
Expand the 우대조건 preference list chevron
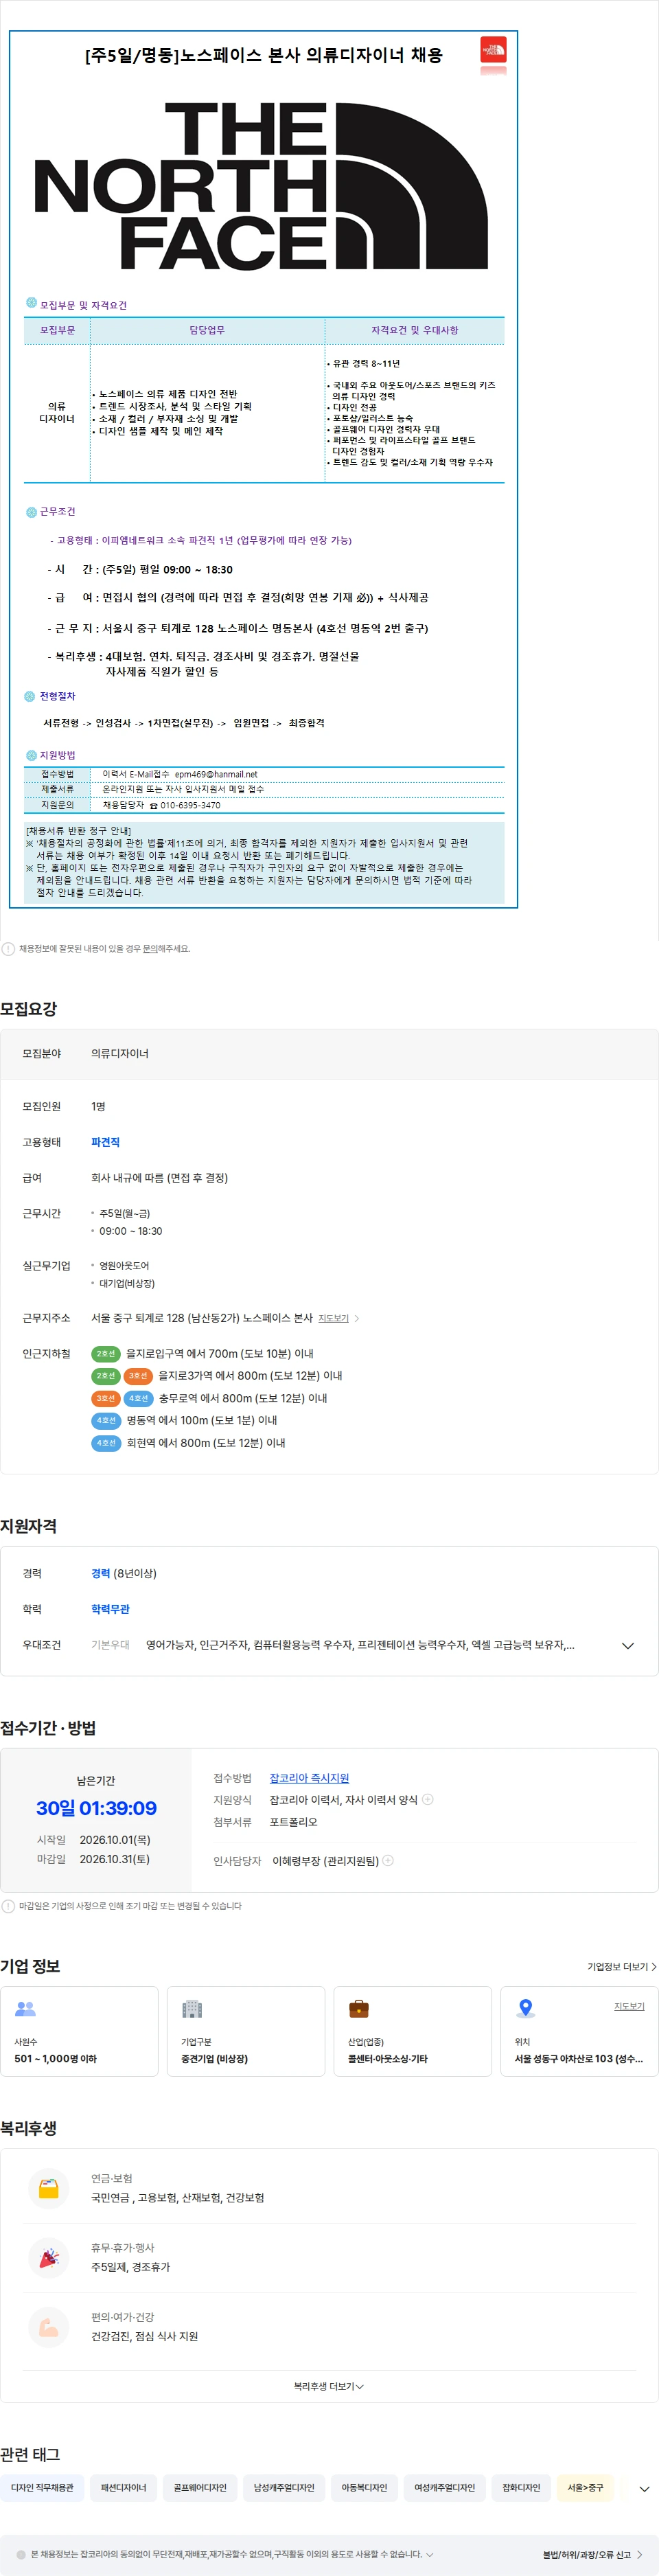coord(628,1645)
